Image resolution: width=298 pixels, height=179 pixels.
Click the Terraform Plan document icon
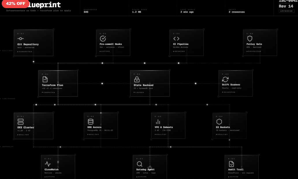click(x=45, y=79)
